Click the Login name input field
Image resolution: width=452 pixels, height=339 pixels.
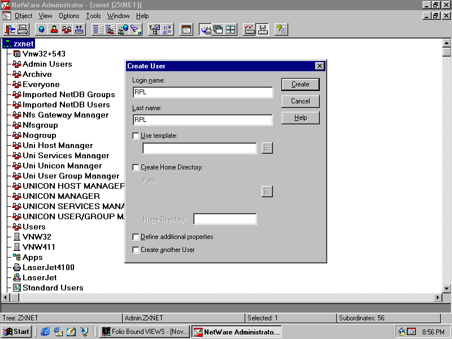coord(203,92)
